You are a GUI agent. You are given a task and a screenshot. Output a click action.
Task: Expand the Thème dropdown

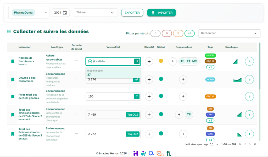pos(95,13)
